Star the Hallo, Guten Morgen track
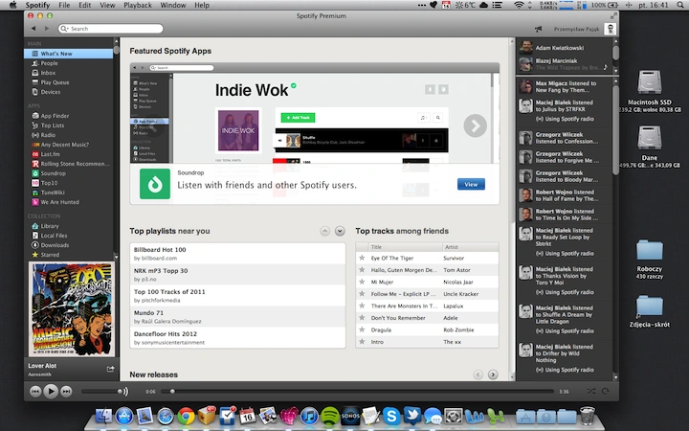Viewport: 689px width, 431px height. (x=362, y=270)
